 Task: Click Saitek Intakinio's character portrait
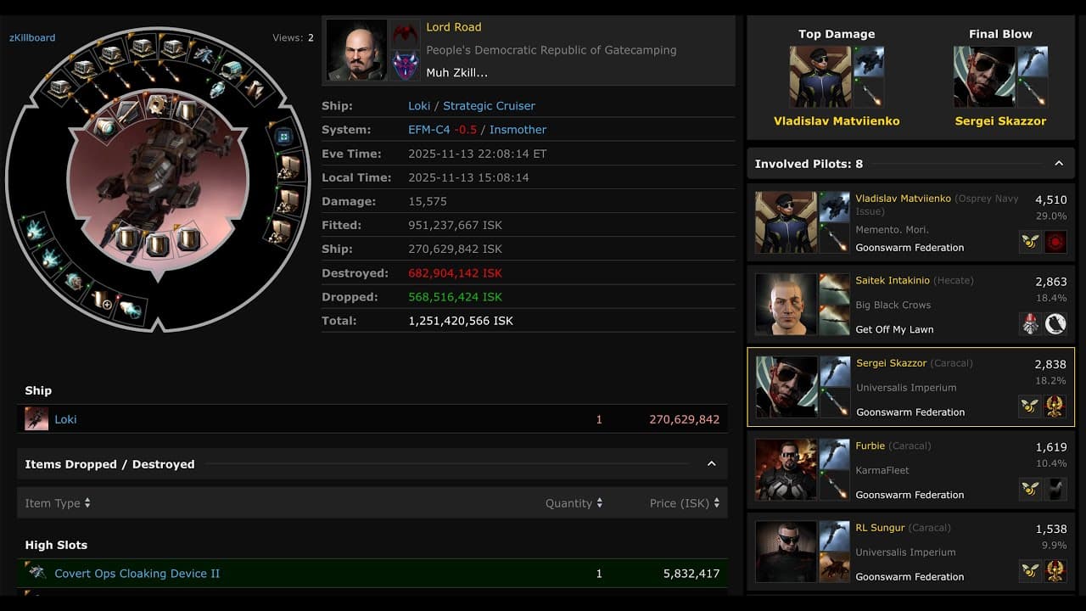(787, 304)
